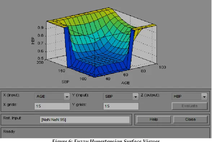Click the Help button

coord(154,119)
